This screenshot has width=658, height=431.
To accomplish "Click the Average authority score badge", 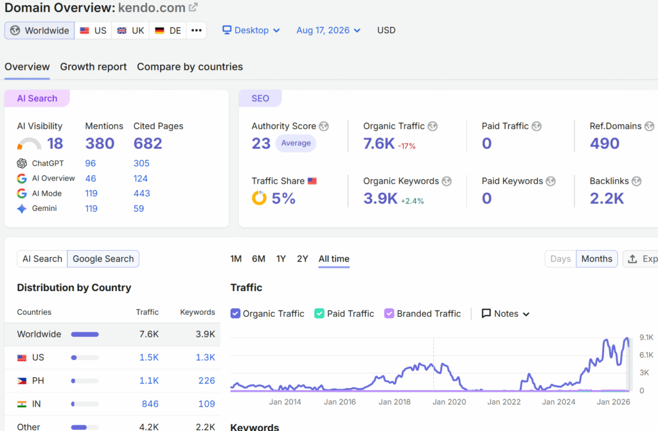I will pyautogui.click(x=296, y=143).
